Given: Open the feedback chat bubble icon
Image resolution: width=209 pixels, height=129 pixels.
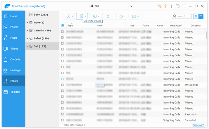Looking at the screenshot, I should [178, 6].
